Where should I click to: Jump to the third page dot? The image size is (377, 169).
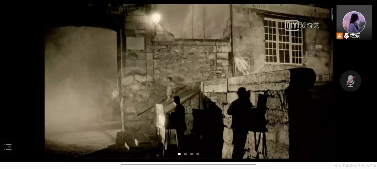(x=192, y=154)
